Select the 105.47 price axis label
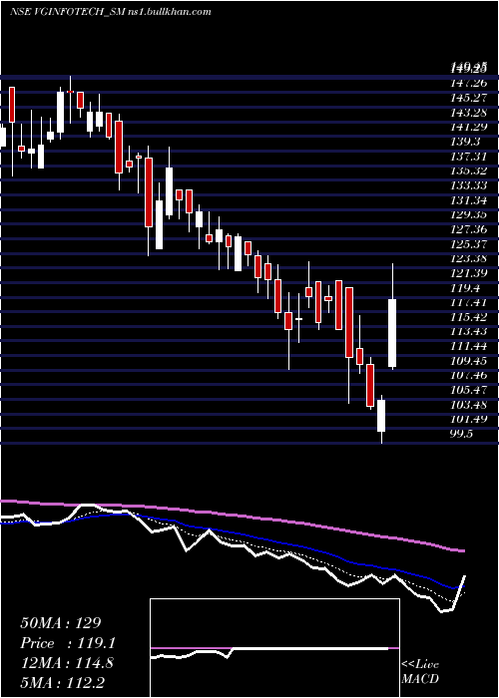 (x=468, y=391)
